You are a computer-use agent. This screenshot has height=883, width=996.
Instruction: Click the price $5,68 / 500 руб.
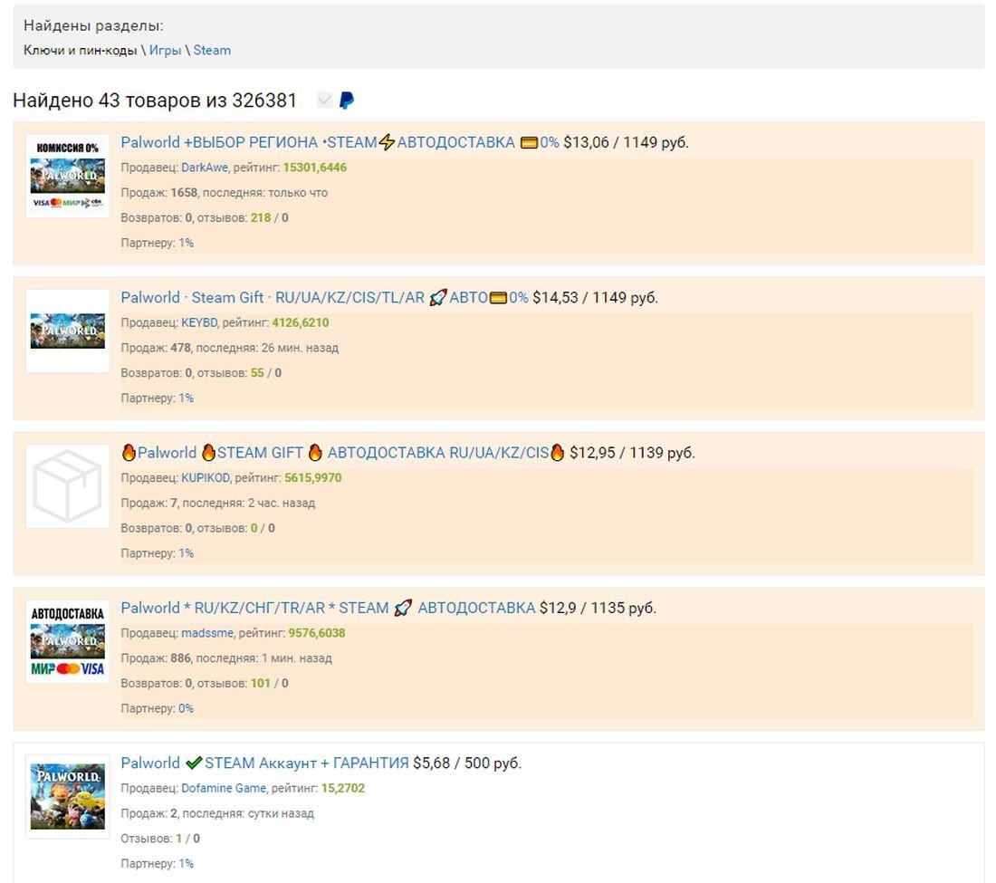click(467, 763)
